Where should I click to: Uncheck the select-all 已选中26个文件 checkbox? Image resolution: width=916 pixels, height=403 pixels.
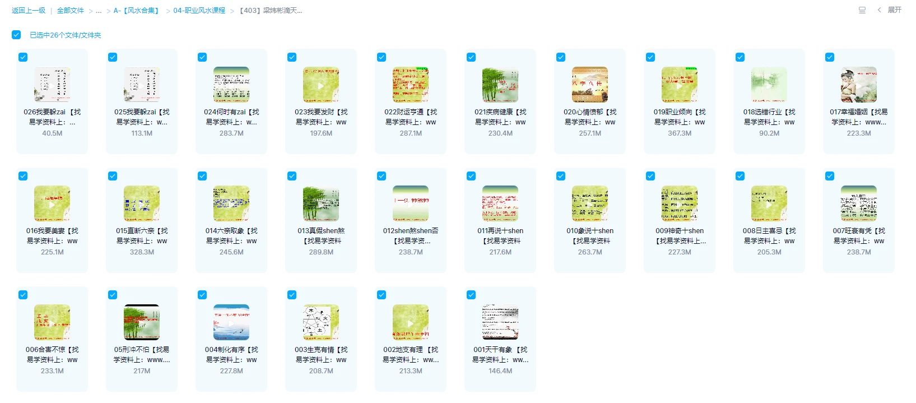pos(16,35)
